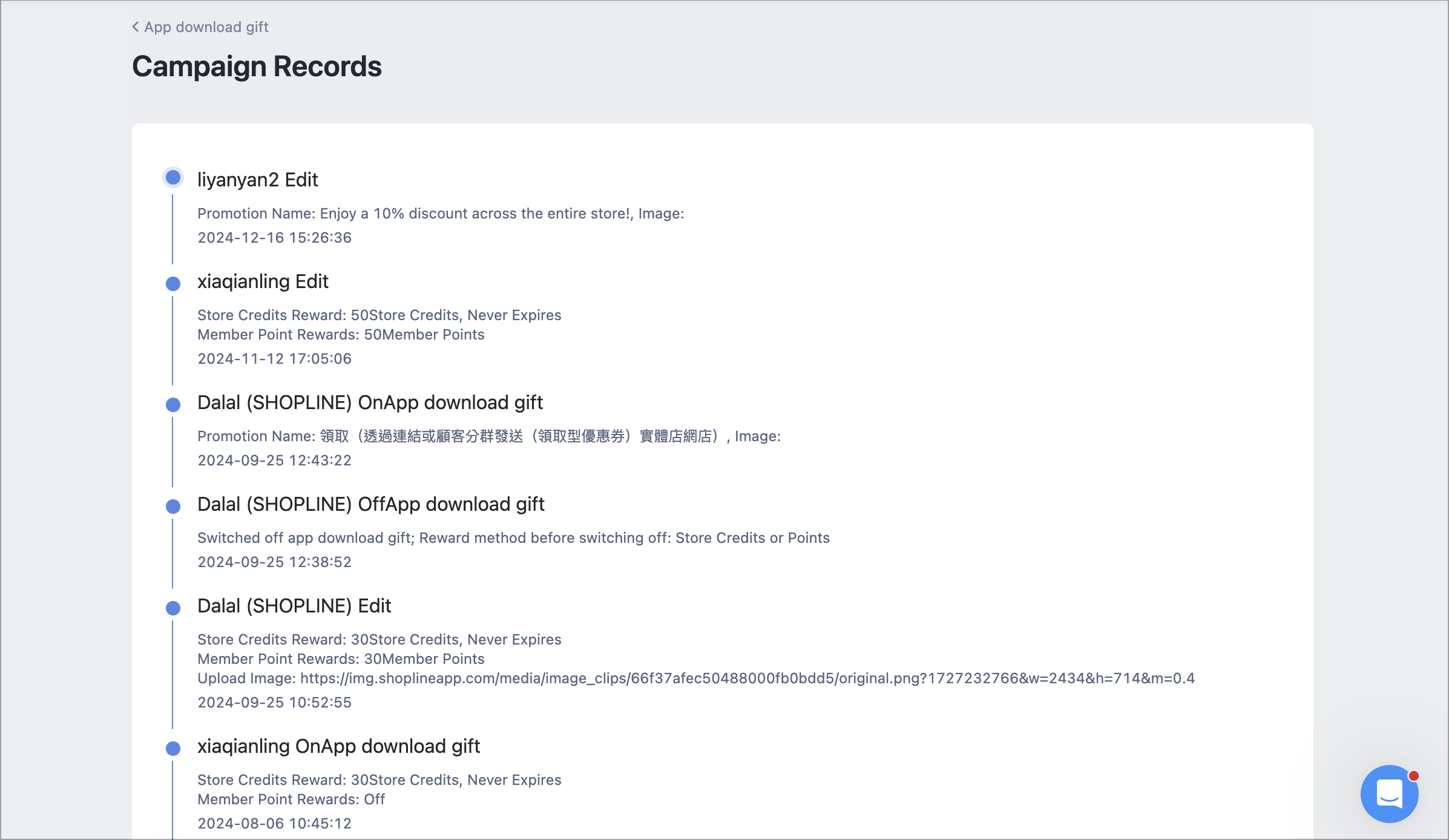The width and height of the screenshot is (1449, 840).
Task: Click timeline dot for Dalal OffApp download gift
Action: 173,506
